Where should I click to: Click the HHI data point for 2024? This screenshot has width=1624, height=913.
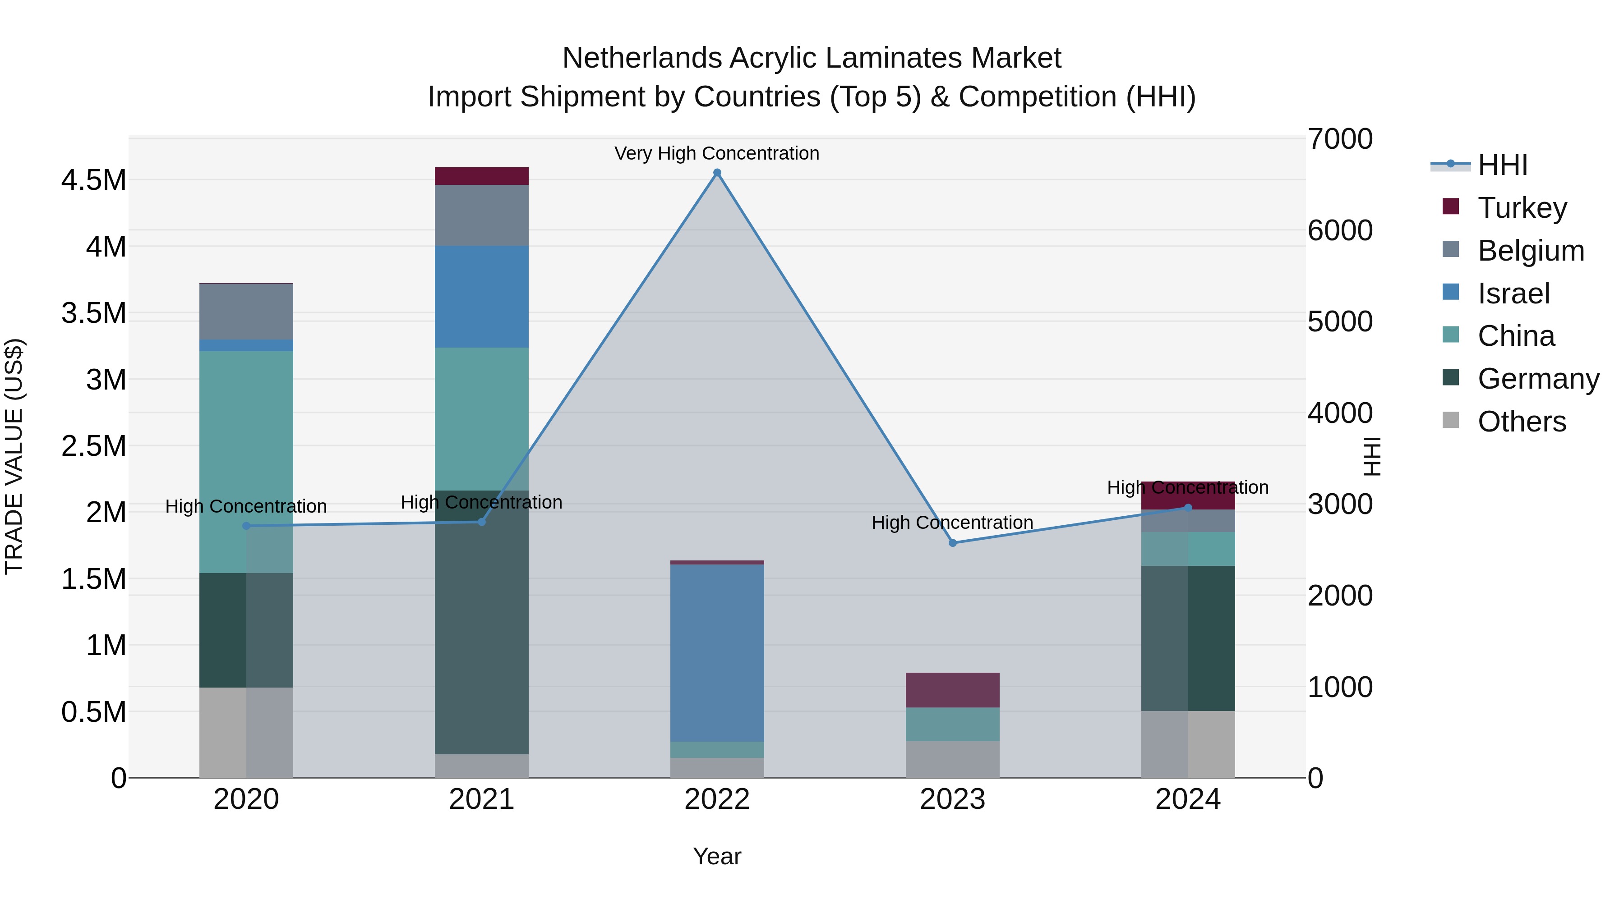[1188, 507]
